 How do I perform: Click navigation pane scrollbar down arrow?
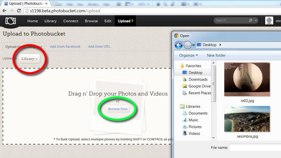coord(214,138)
